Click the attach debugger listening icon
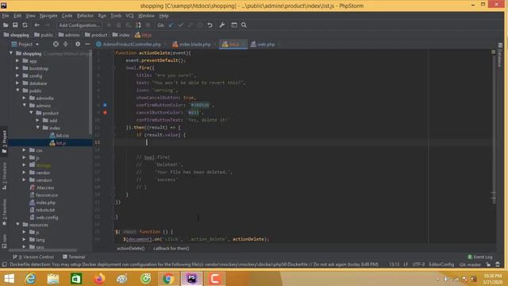This screenshot has height=286, width=508. click(138, 25)
